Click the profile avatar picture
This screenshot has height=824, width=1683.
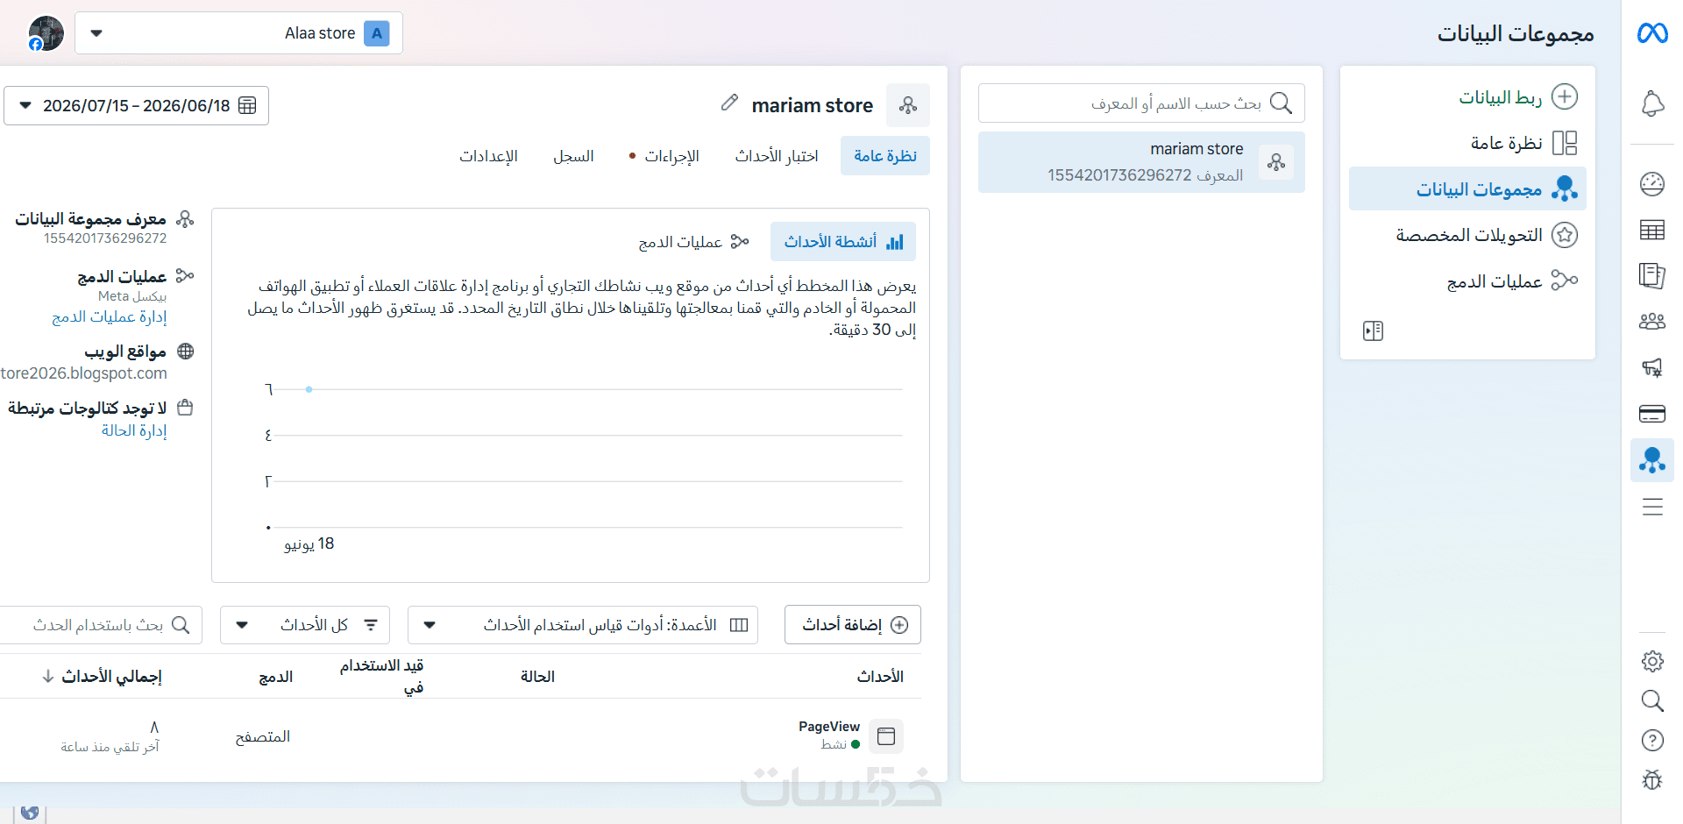pyautogui.click(x=46, y=33)
